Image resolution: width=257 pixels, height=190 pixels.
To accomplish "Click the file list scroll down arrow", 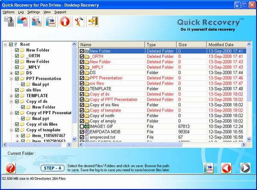I will (x=249, y=139).
